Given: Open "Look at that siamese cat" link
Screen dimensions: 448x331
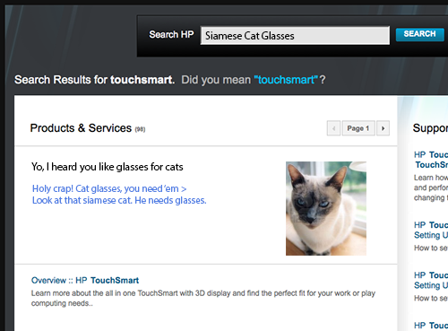Looking at the screenshot, I should point(119,200).
